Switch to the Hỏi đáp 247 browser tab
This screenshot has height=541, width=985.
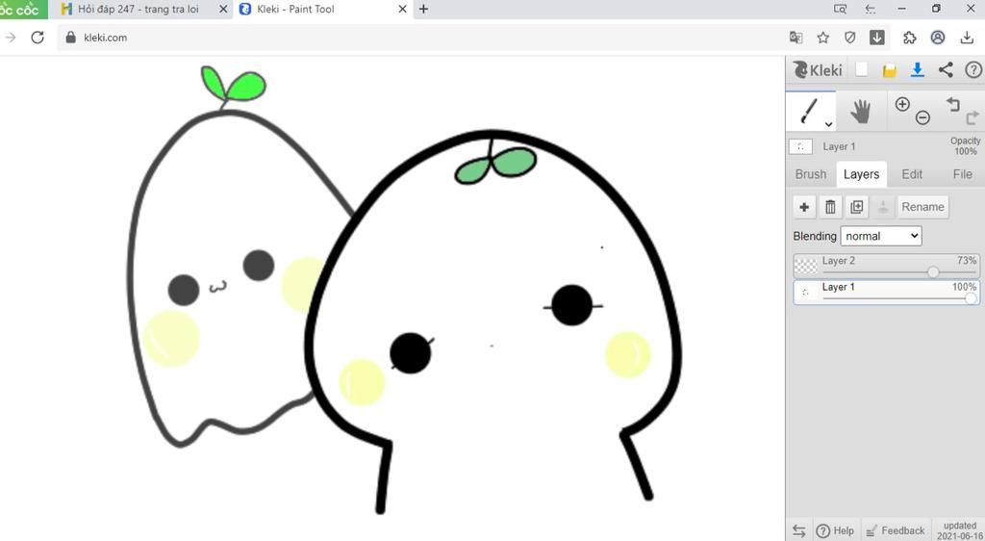tap(139, 10)
